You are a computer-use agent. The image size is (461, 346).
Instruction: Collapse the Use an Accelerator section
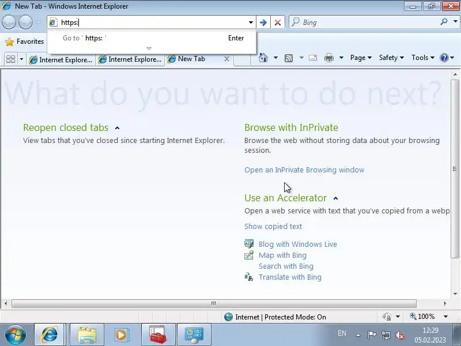click(336, 198)
